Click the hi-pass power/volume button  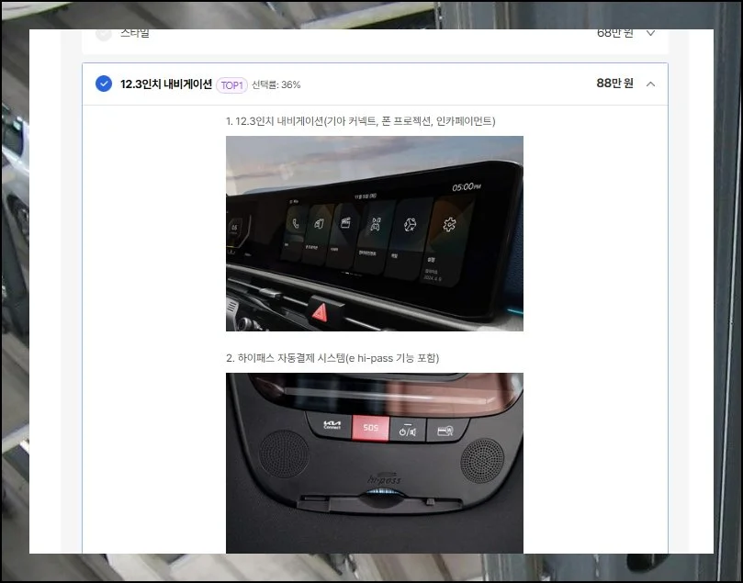pyautogui.click(x=408, y=429)
